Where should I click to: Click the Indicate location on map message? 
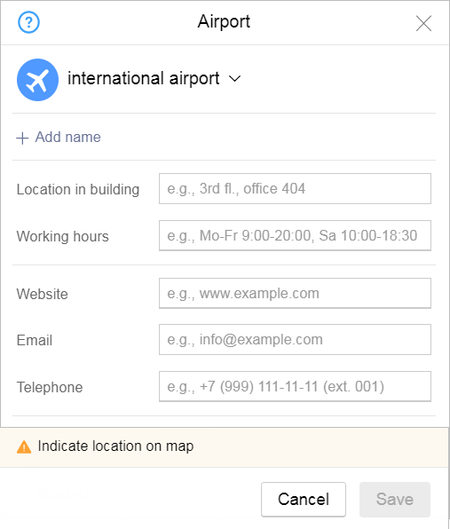click(115, 446)
